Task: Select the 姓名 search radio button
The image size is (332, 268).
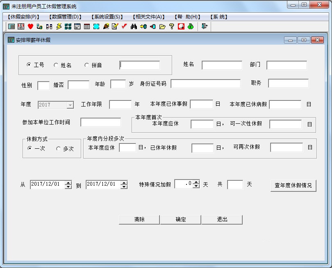Action: click(x=56, y=65)
